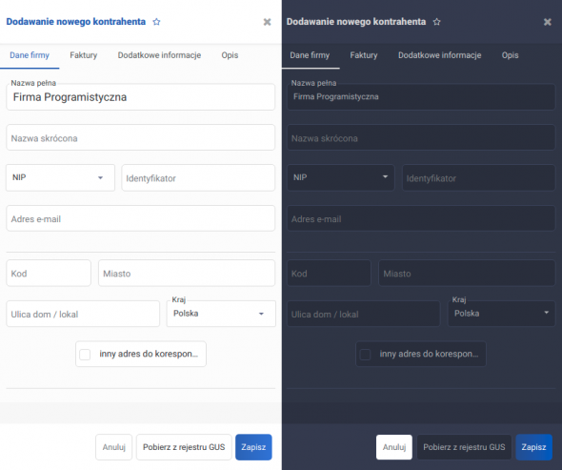Close the dark-theme contractor dialog
Screen dimensions: 562x470
548,22
